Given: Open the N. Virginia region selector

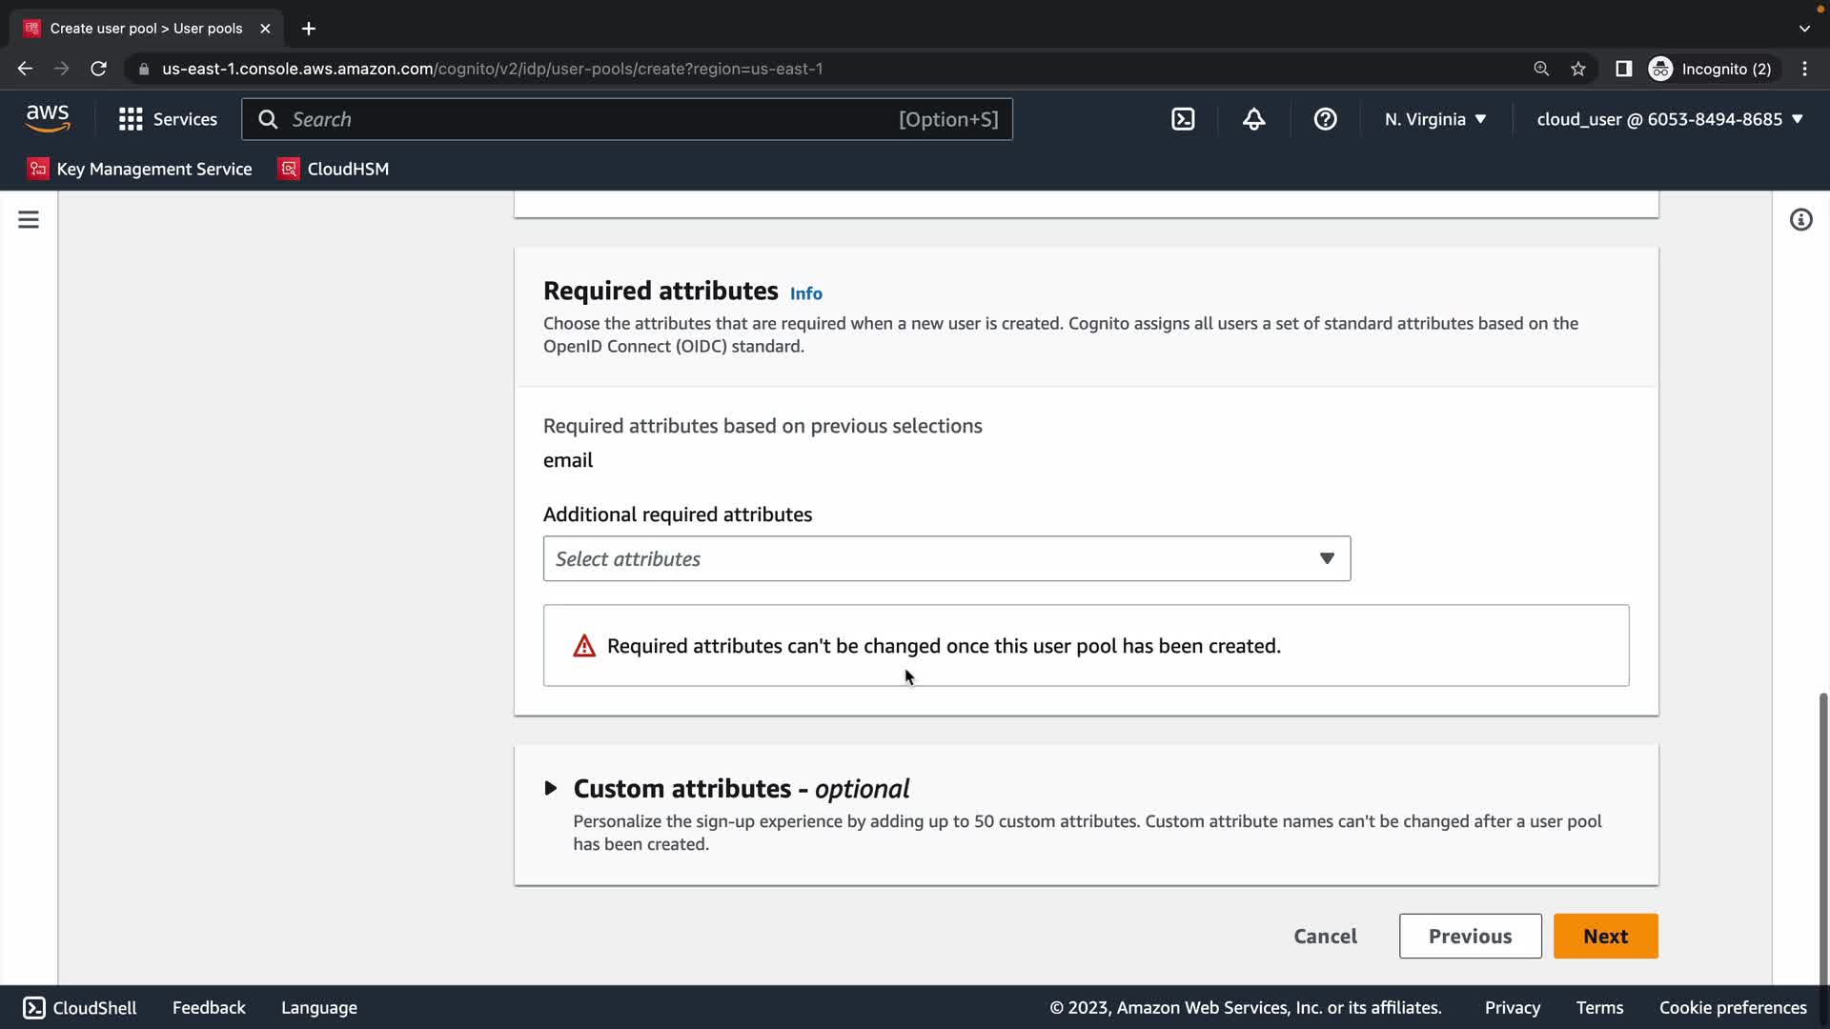Looking at the screenshot, I should [1435, 119].
